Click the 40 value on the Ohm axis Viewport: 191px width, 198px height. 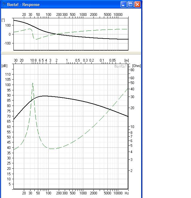(132, 89)
